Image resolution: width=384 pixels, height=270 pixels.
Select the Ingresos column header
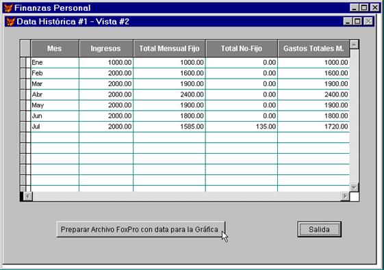pos(106,49)
